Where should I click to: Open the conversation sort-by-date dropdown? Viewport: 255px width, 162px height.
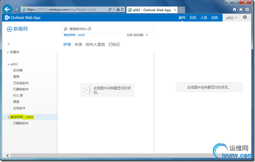pyautogui.click(x=137, y=35)
